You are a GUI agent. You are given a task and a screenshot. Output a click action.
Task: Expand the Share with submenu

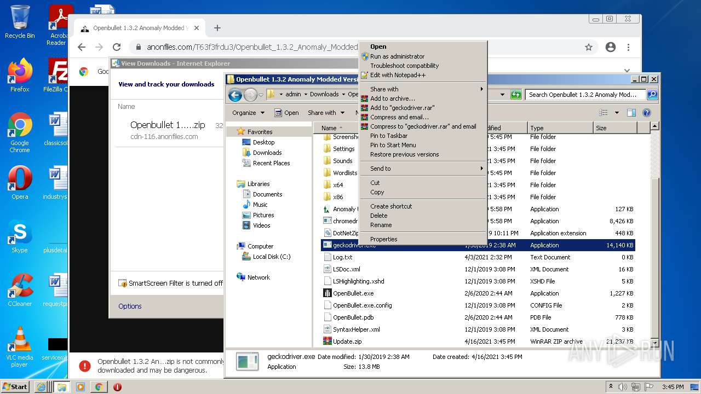(423, 89)
